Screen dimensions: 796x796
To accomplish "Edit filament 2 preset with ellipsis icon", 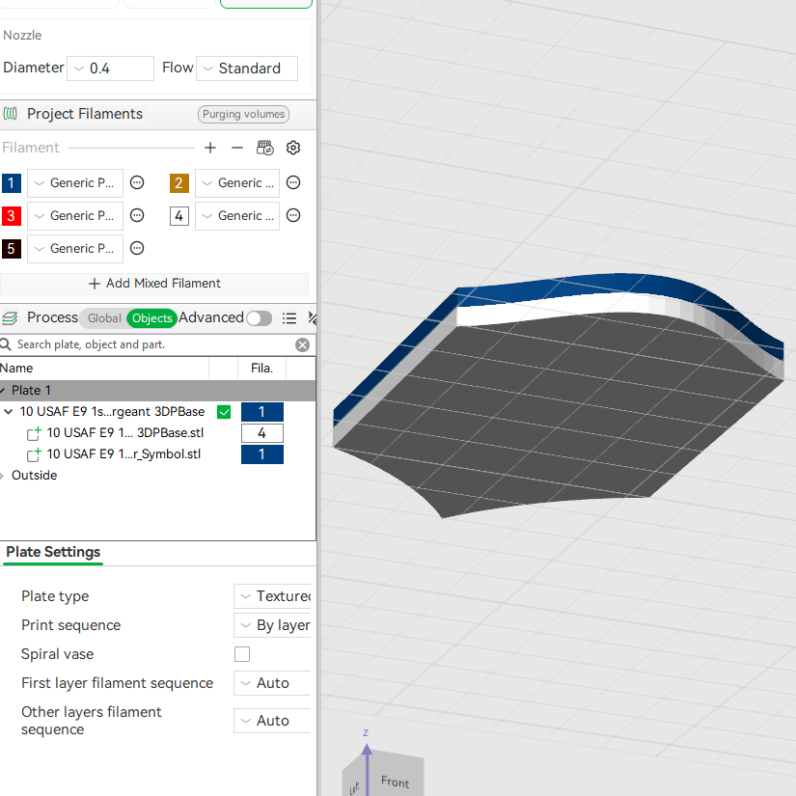I will point(293,182).
